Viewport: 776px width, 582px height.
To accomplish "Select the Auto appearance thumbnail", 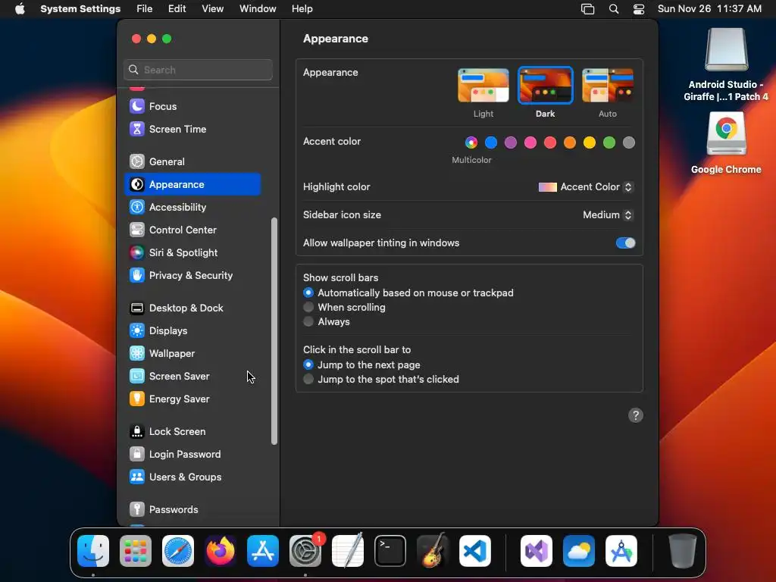I will (x=608, y=85).
